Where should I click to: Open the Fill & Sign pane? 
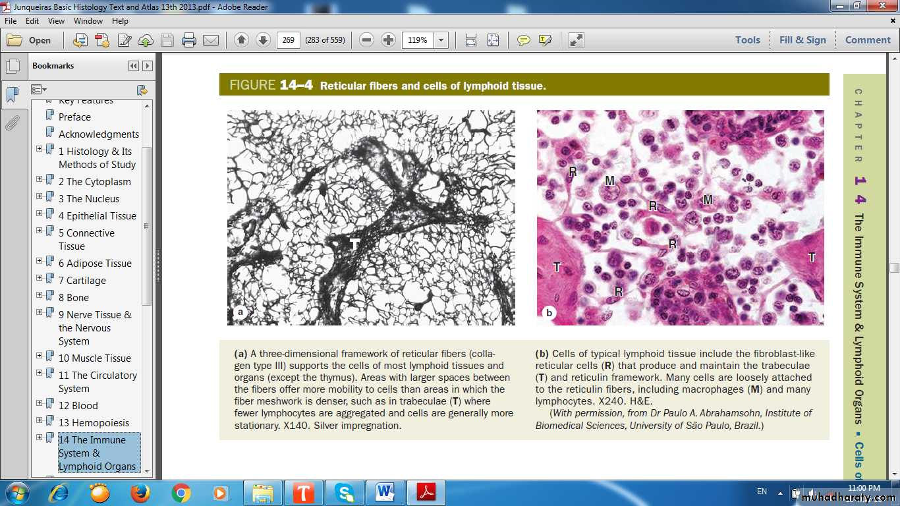[802, 40]
